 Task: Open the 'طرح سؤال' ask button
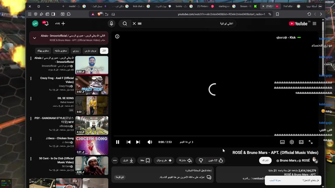click(x=164, y=160)
